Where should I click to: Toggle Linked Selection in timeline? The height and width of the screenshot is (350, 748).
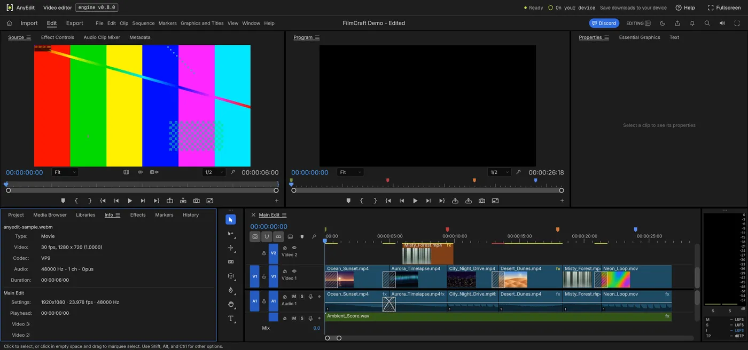[x=278, y=236]
